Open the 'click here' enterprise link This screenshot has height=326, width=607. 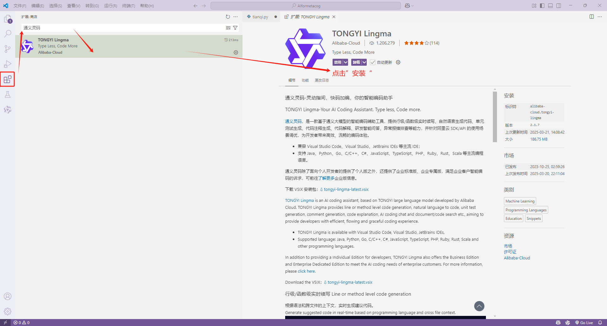pos(306,271)
